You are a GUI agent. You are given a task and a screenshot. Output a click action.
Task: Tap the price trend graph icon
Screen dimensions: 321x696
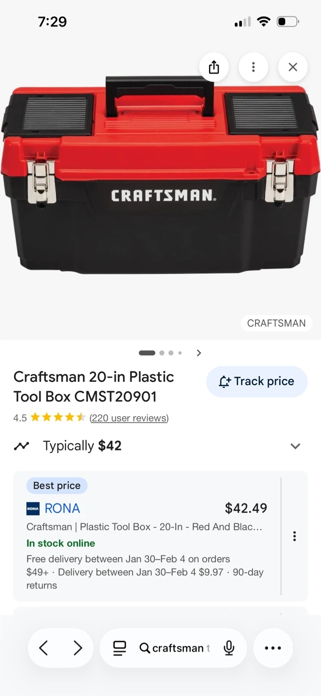(x=22, y=446)
